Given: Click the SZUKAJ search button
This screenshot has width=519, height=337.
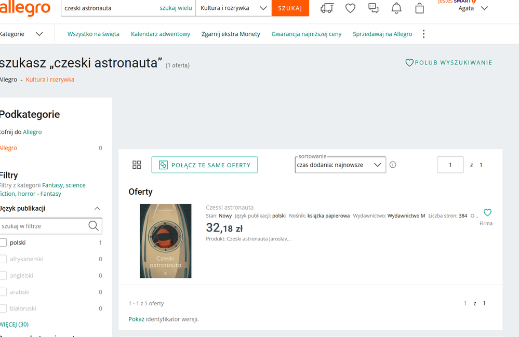Looking at the screenshot, I should (290, 8).
